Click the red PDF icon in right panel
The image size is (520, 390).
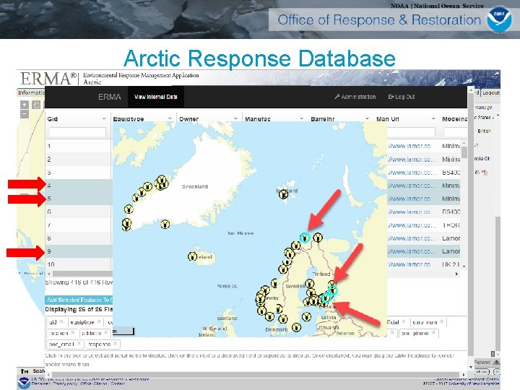[x=485, y=173]
